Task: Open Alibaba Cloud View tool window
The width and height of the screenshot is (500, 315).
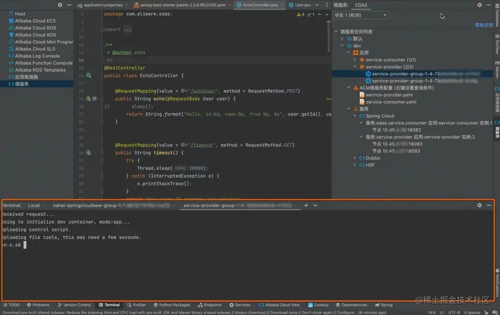Action: point(279,305)
